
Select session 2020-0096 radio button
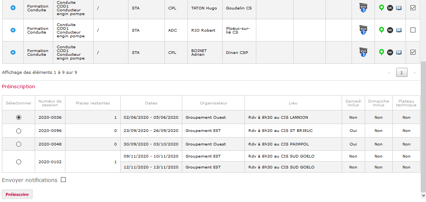(19, 131)
